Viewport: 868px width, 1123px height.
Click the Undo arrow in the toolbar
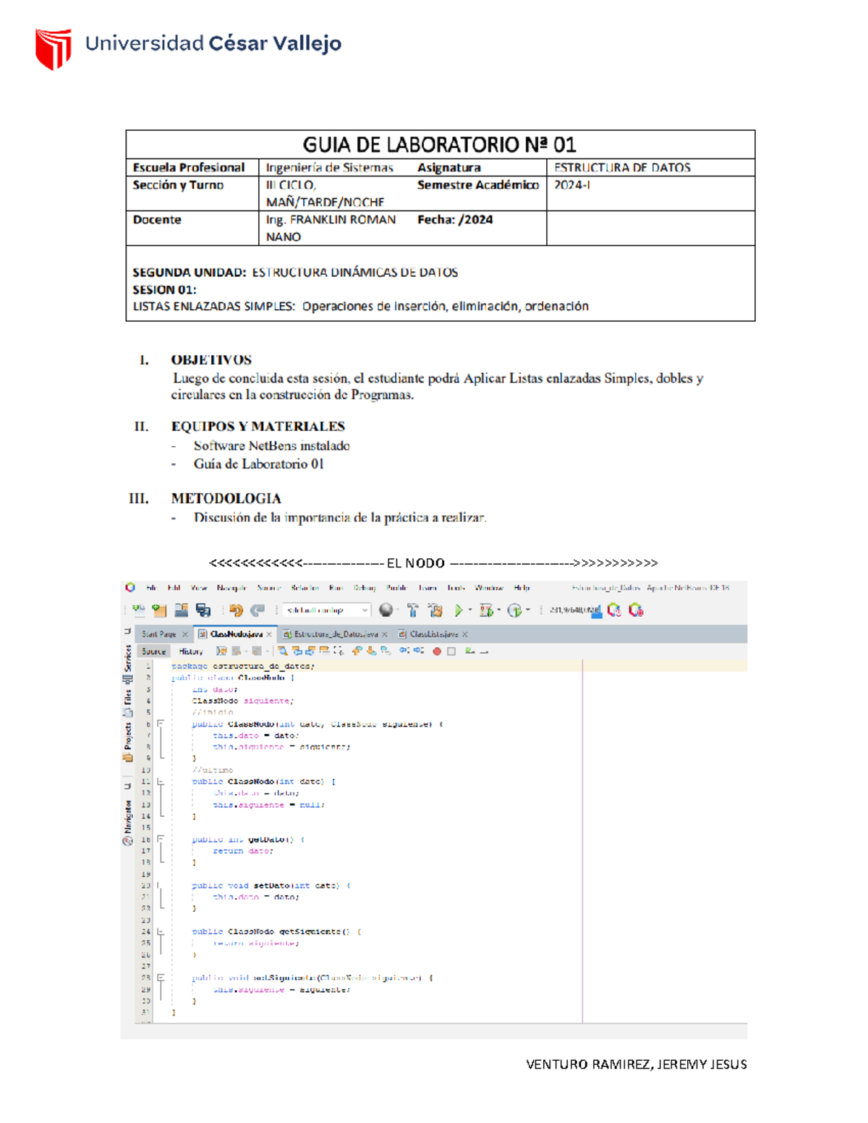[x=235, y=610]
